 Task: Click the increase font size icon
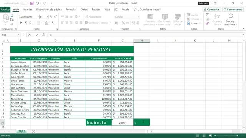pos(51,17)
